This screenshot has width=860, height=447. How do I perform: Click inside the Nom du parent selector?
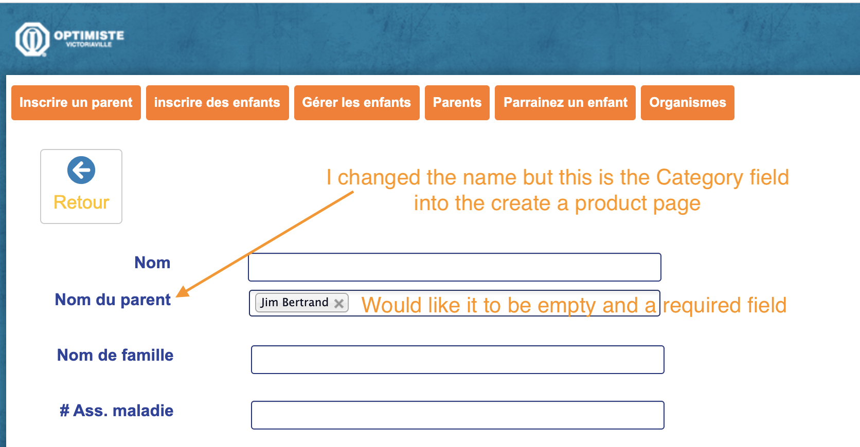tap(504, 303)
